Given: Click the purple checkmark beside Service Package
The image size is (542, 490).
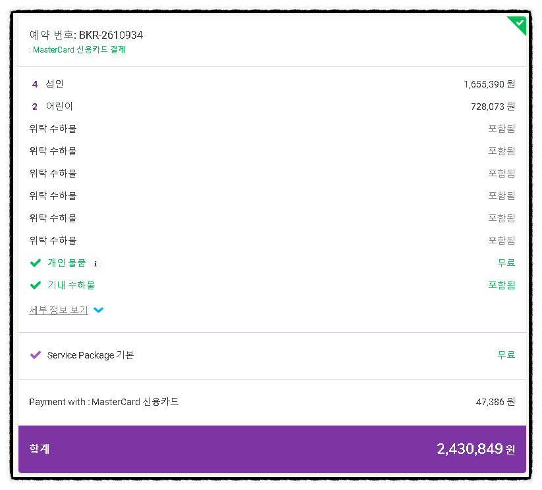Looking at the screenshot, I should tap(36, 355).
